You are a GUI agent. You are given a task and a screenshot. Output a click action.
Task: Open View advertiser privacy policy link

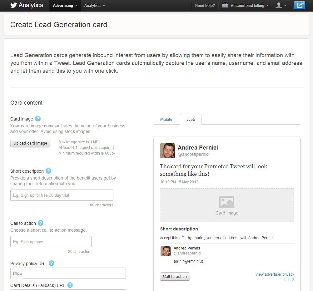point(274,276)
